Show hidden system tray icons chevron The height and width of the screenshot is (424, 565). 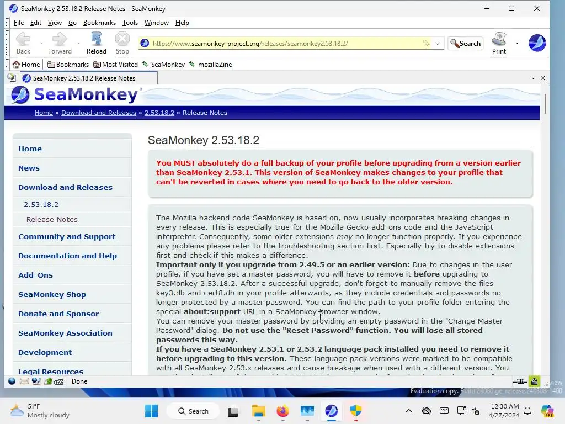409,411
